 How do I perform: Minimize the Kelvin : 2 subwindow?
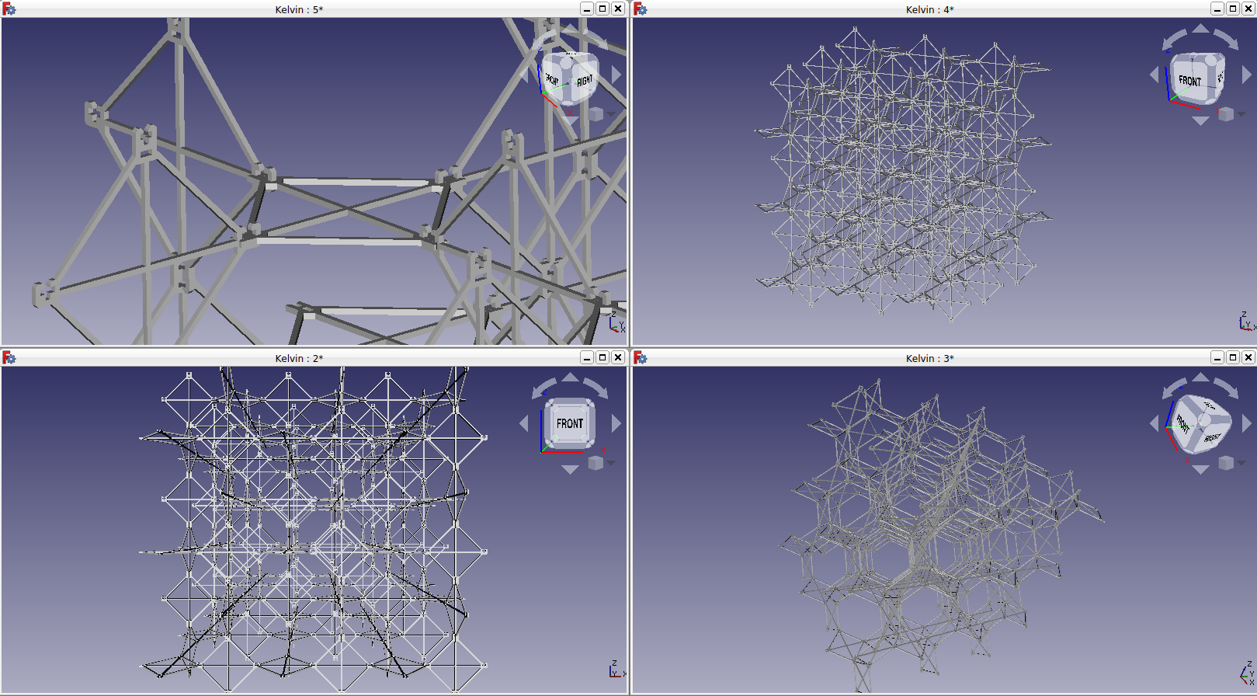(586, 357)
